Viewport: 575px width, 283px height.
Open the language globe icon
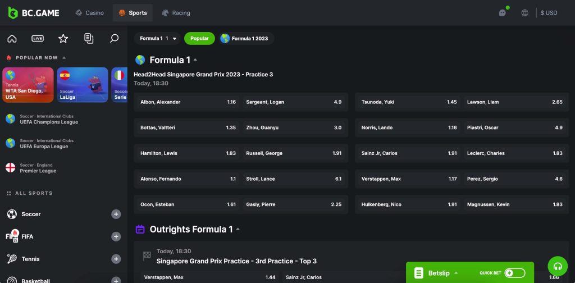click(x=525, y=13)
